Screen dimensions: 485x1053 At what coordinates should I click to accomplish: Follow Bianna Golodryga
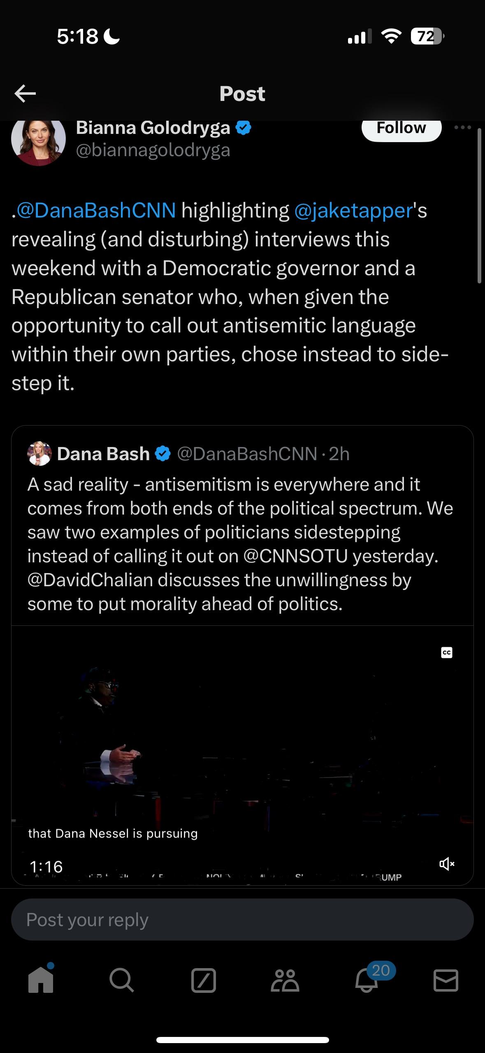(x=401, y=129)
